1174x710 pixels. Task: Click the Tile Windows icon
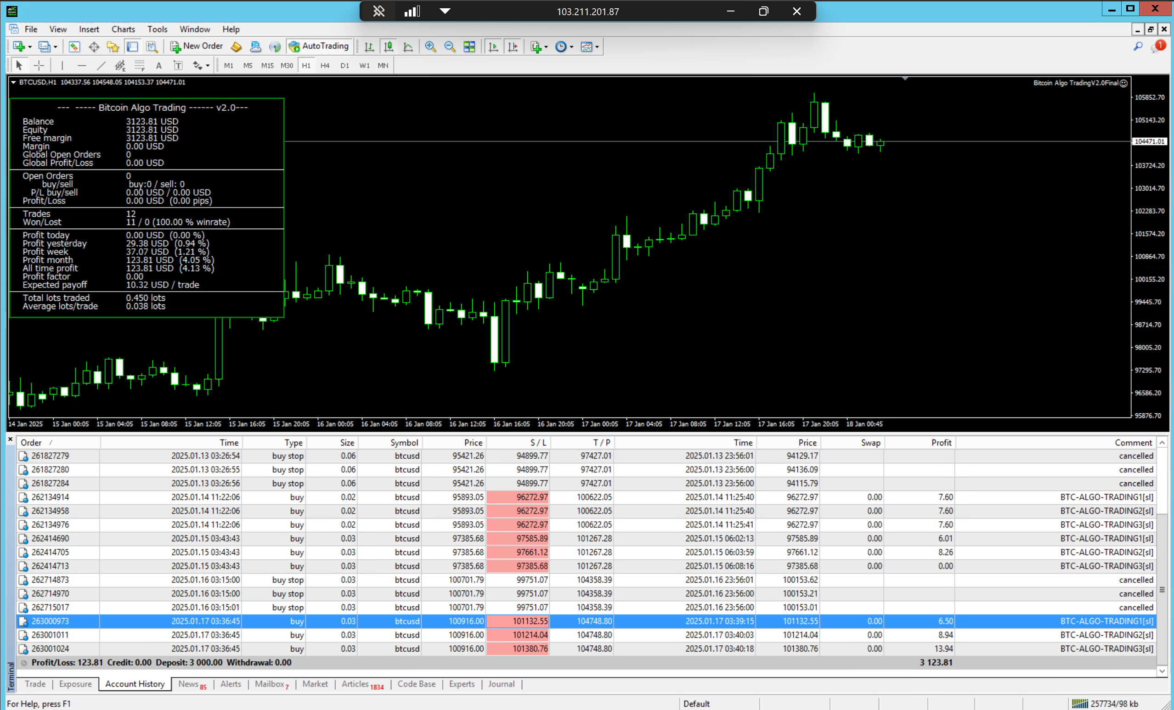(469, 46)
